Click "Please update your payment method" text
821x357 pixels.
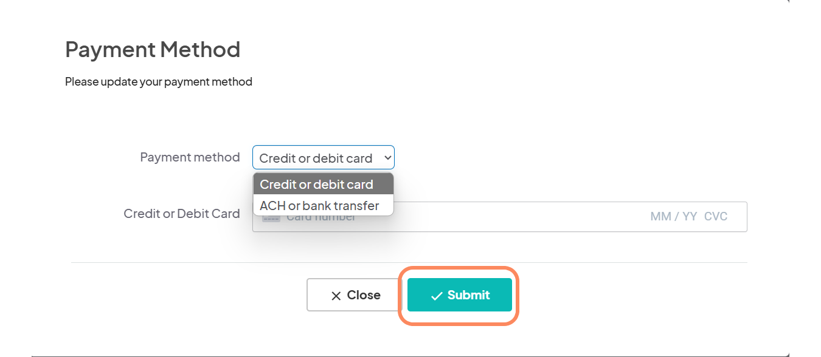(x=159, y=81)
